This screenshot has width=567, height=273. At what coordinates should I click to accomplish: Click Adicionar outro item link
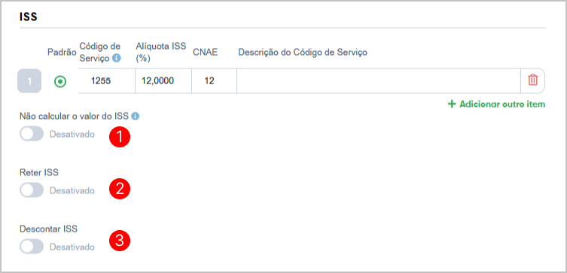(496, 105)
